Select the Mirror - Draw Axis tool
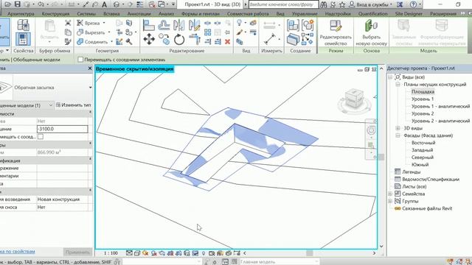Viewport: 472px width, 265px height. pyautogui.click(x=194, y=25)
